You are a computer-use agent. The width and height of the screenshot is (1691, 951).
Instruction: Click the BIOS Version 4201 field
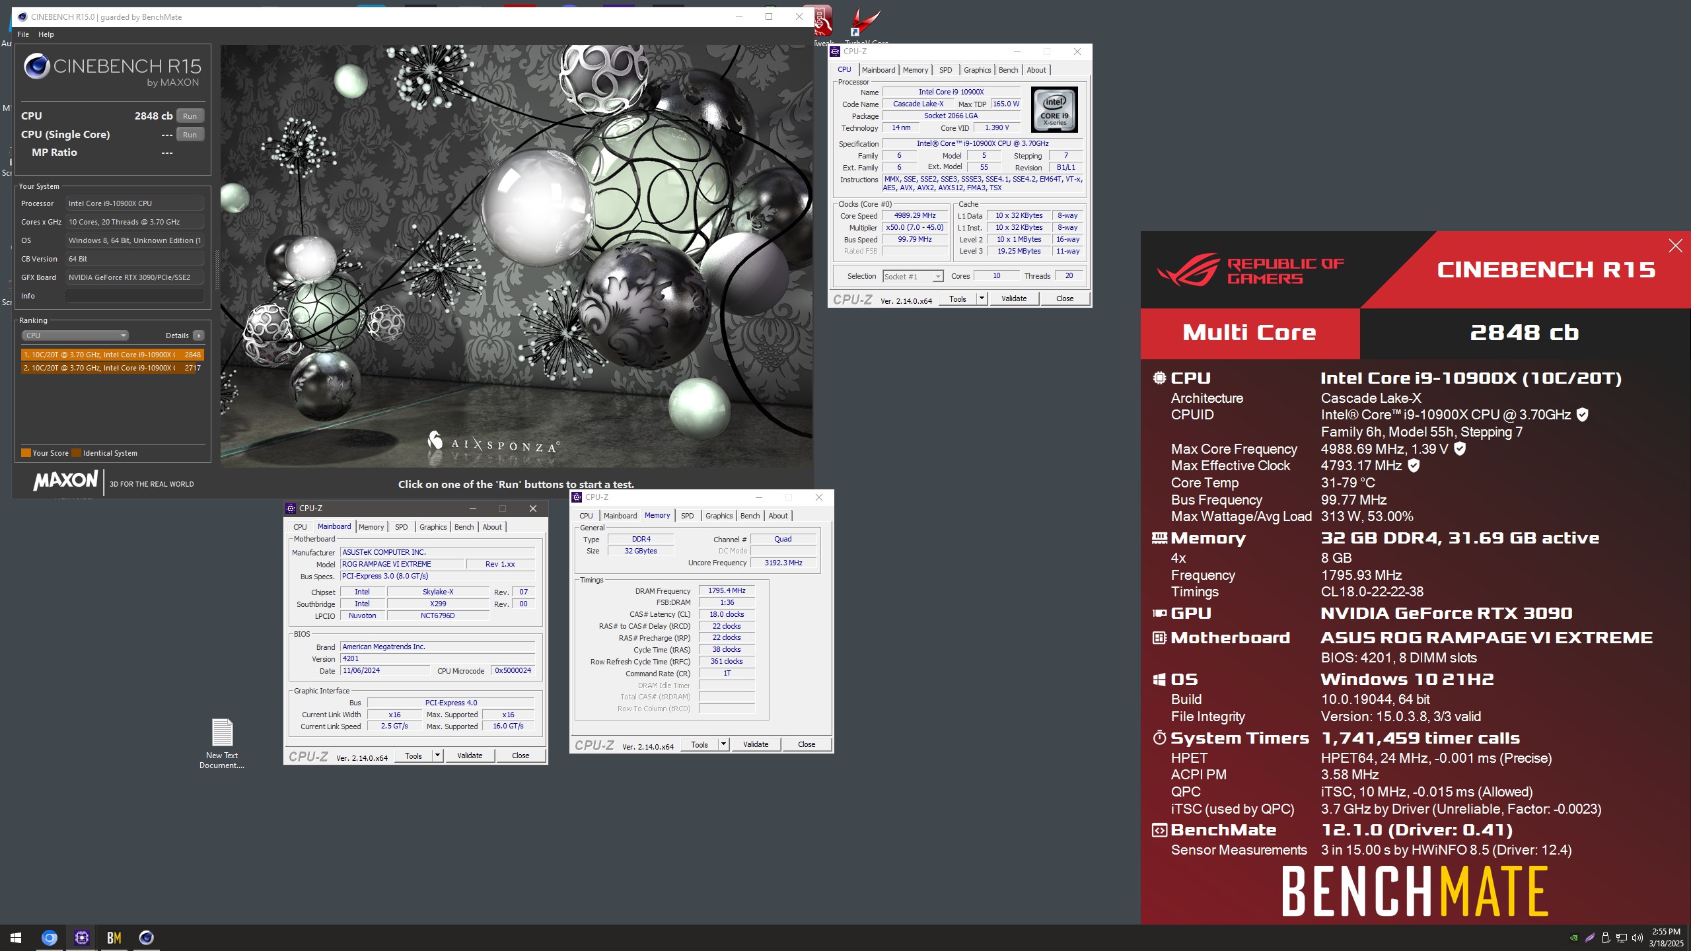coord(437,659)
